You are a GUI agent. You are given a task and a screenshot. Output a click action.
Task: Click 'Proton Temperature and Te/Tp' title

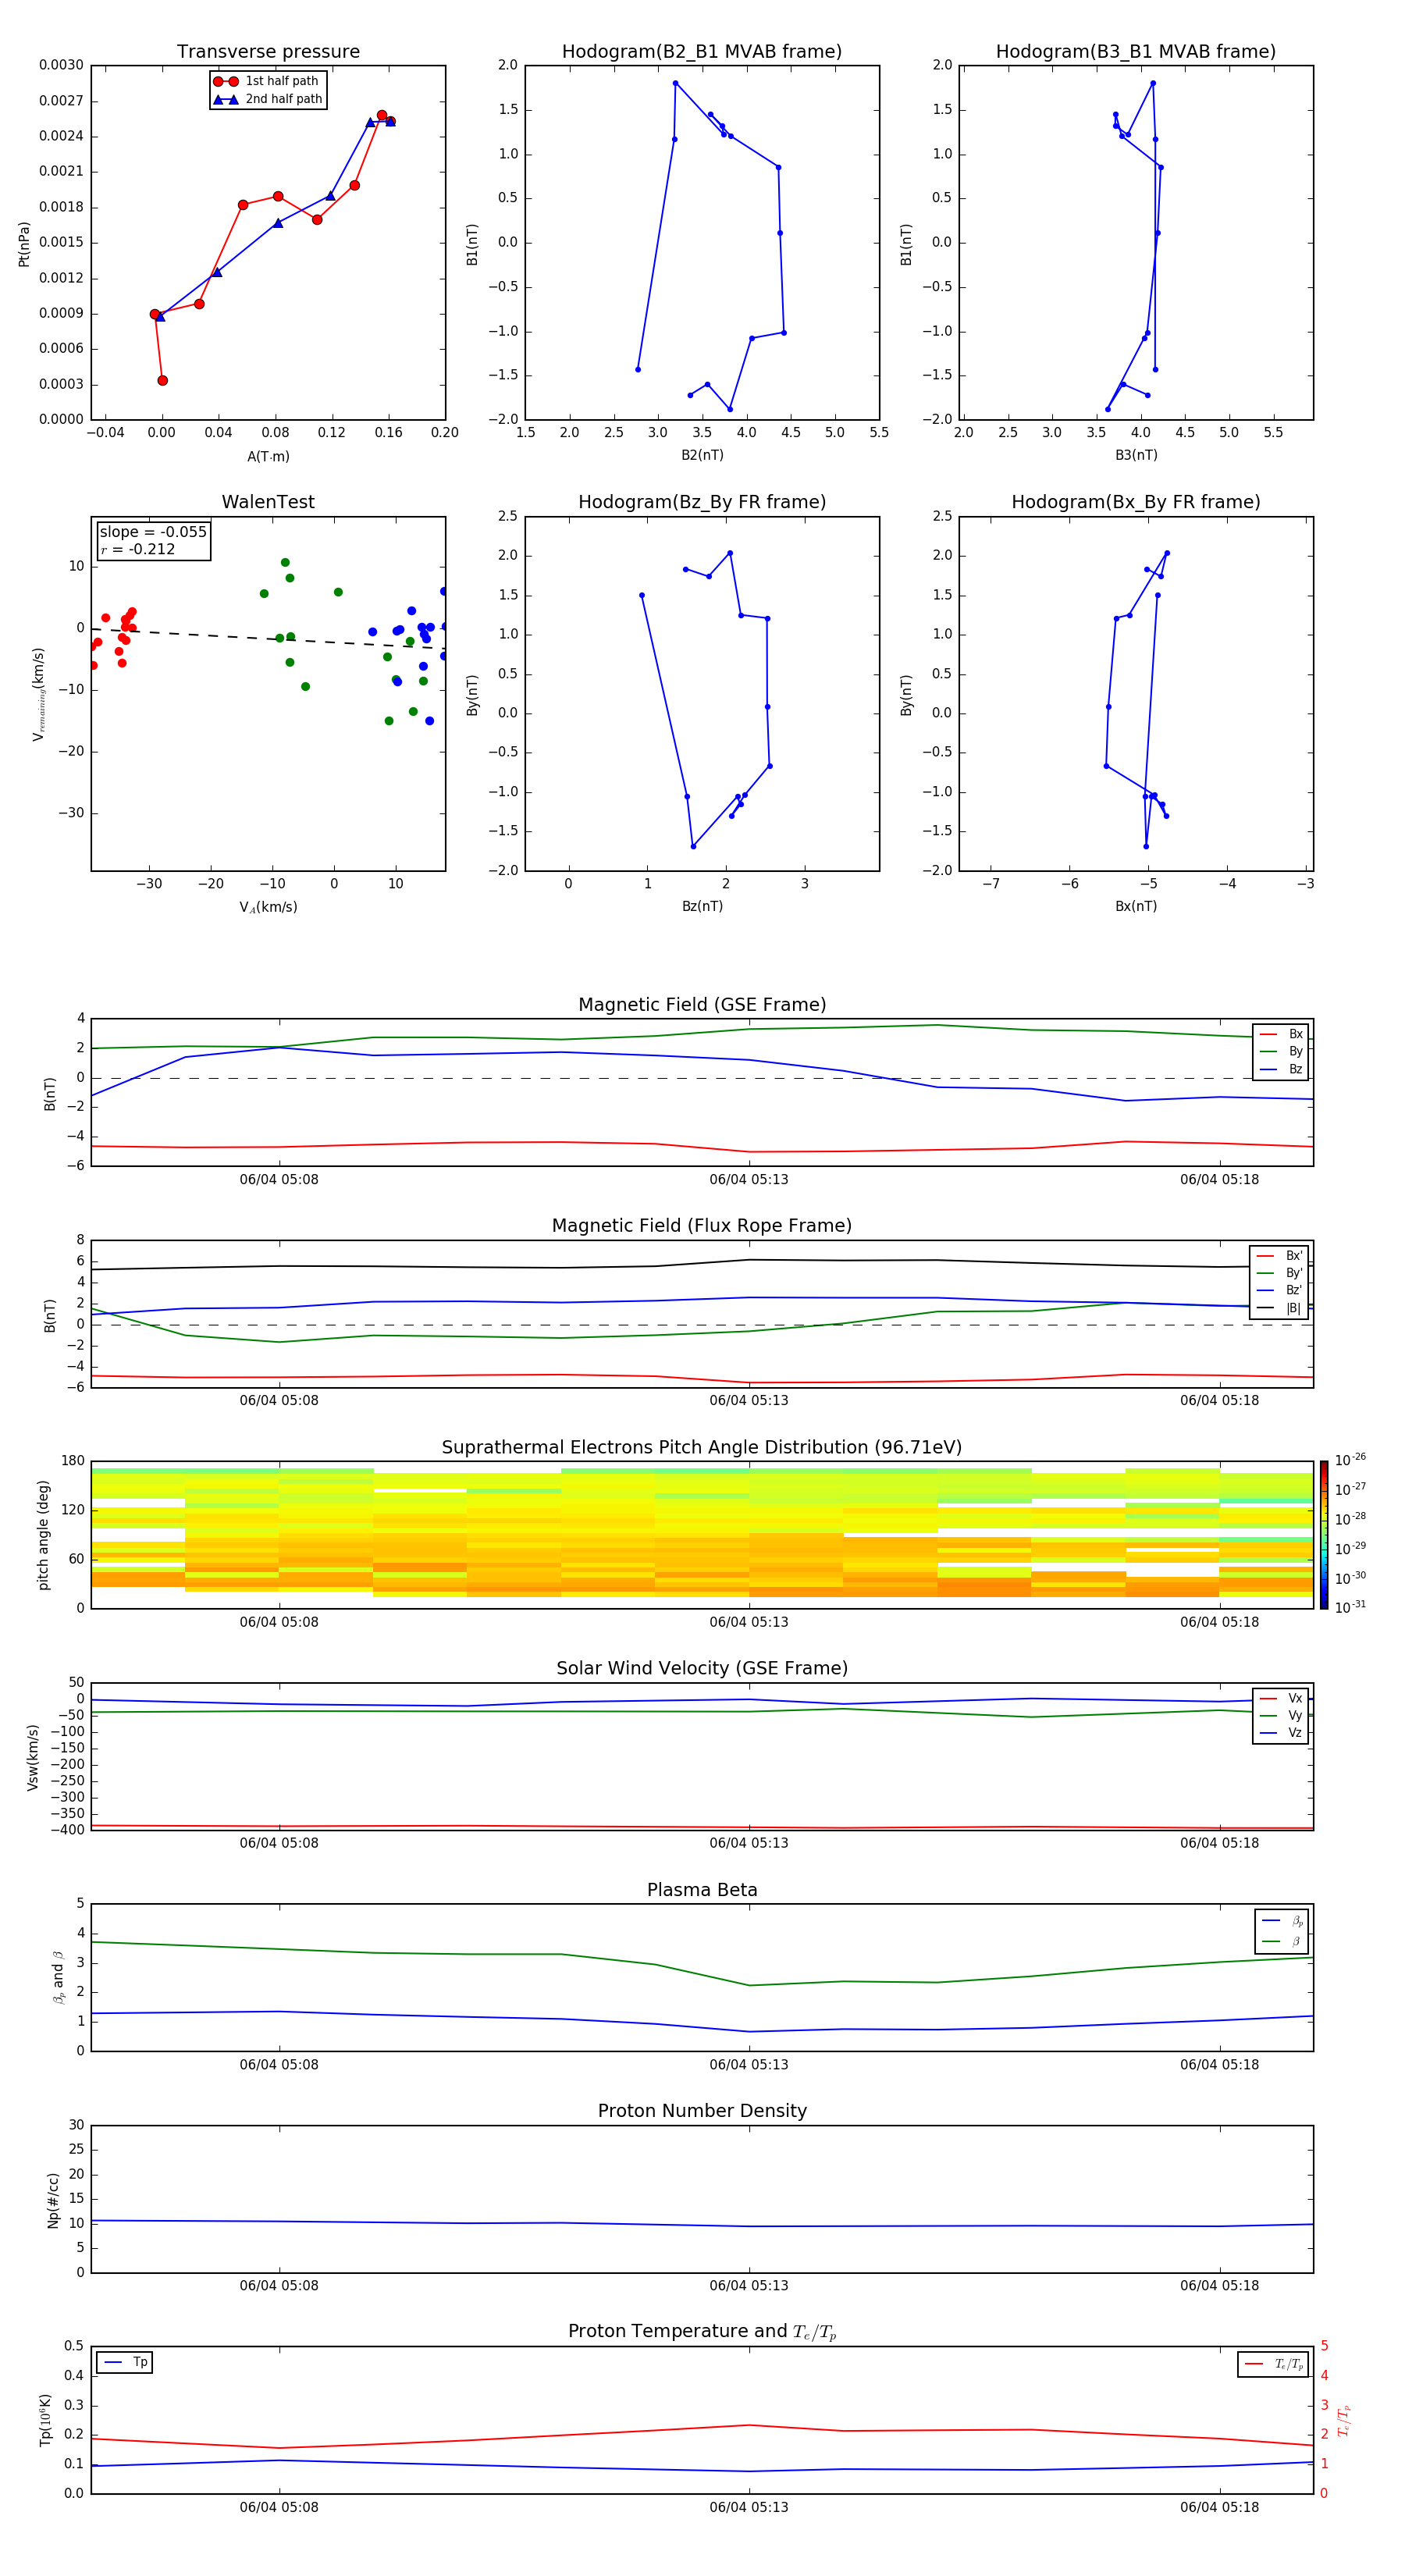pyautogui.click(x=702, y=2331)
